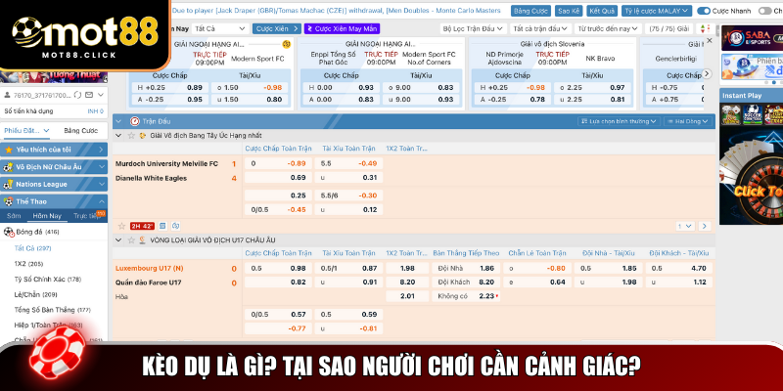The image size is (783, 391).
Task: Click the Cược Xiên button
Action: pyautogui.click(x=277, y=29)
